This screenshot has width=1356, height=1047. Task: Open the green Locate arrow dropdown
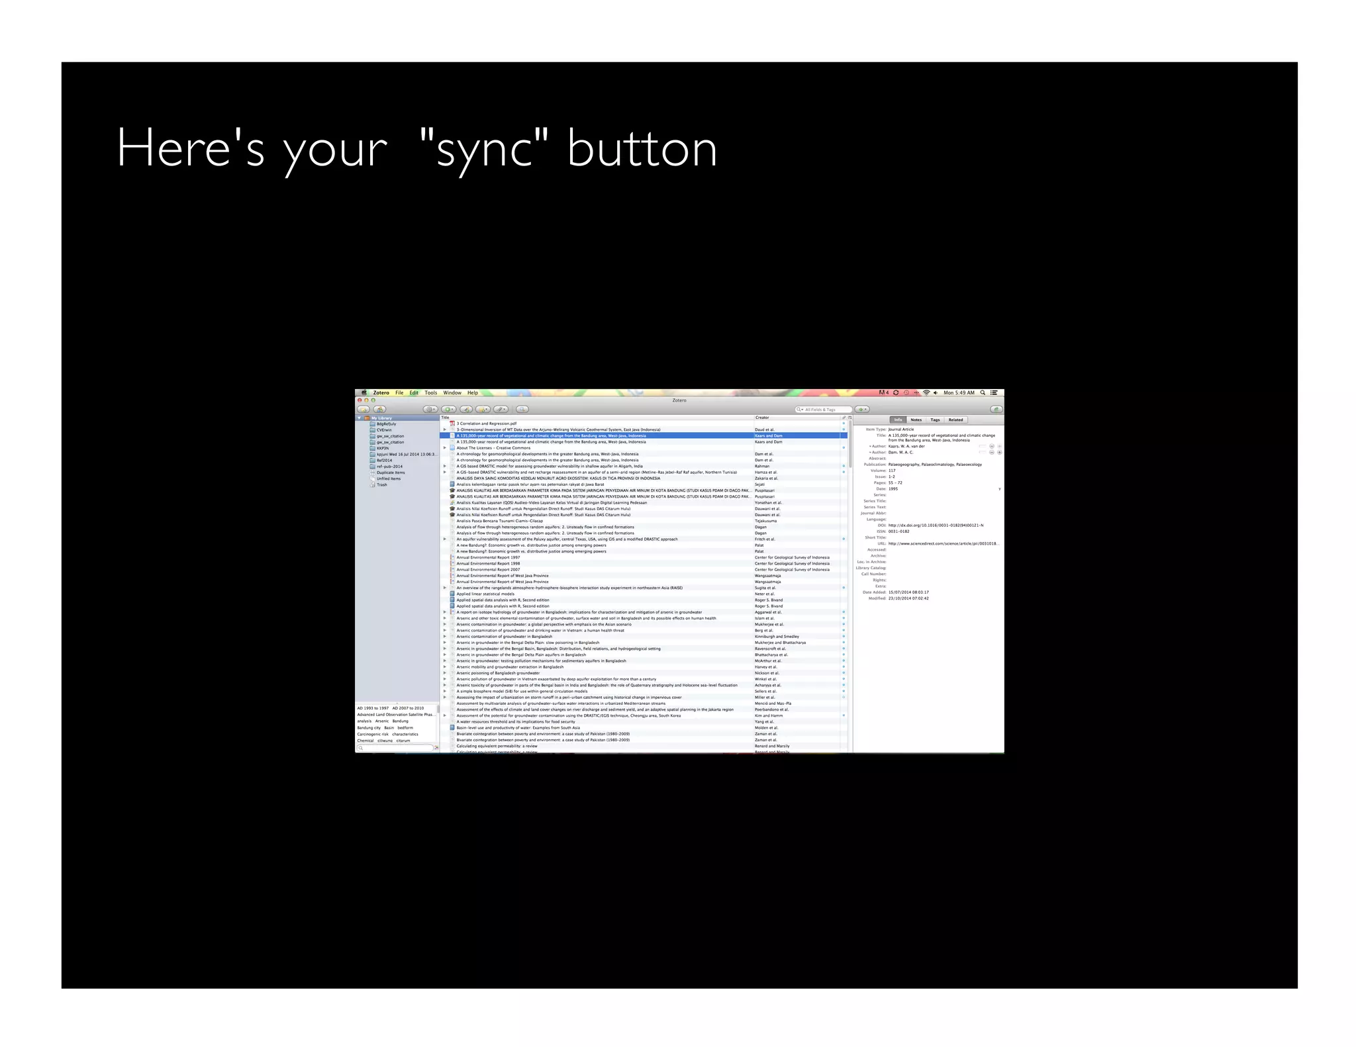[x=861, y=409]
